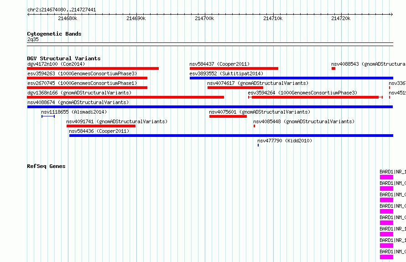406x262 pixels.
Task: Open nsv584437 (Cooper2011) variant label
Action: pos(219,64)
